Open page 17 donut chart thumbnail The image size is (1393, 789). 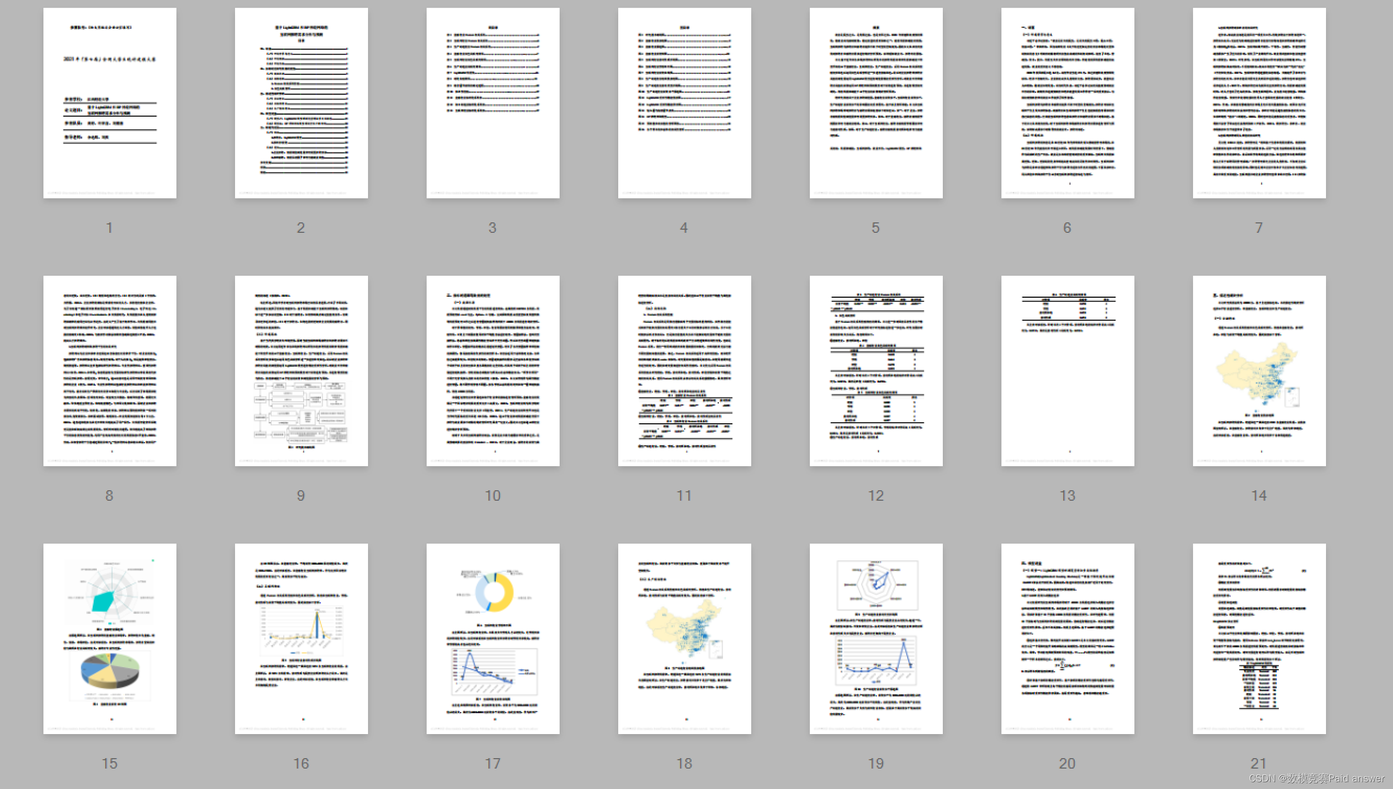[x=493, y=639]
